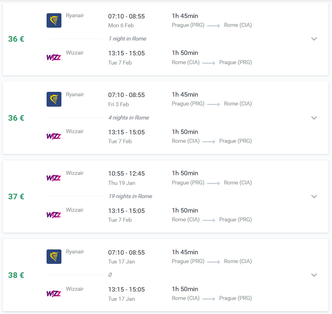Click the 36 € price for 4 nights
Viewport: 332px width, 314px height.
pos(16,118)
